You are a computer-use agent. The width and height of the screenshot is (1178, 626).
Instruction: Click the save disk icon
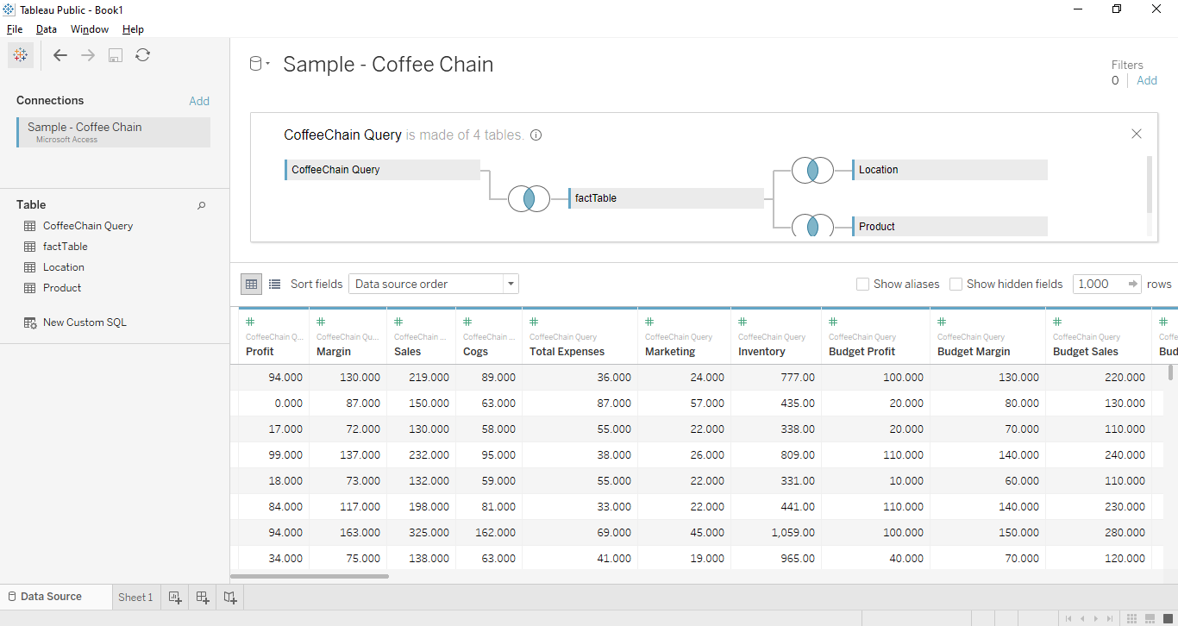click(116, 55)
